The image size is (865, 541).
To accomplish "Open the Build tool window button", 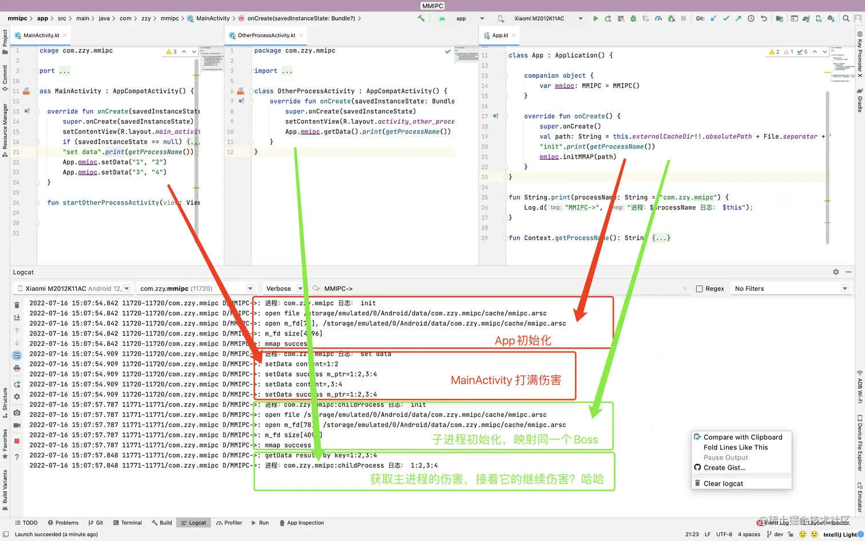I will 162,523.
